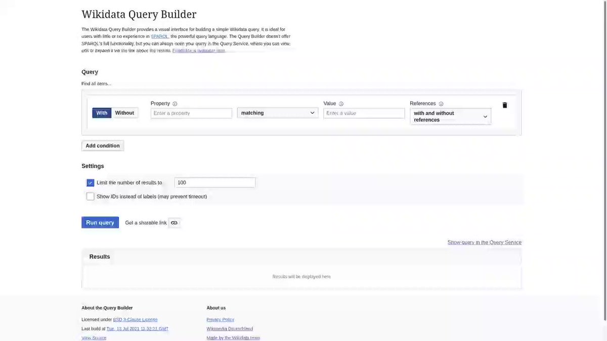Show query in the Query Service

(484, 242)
